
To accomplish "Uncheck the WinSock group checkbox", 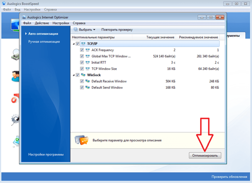I will (x=78, y=75).
